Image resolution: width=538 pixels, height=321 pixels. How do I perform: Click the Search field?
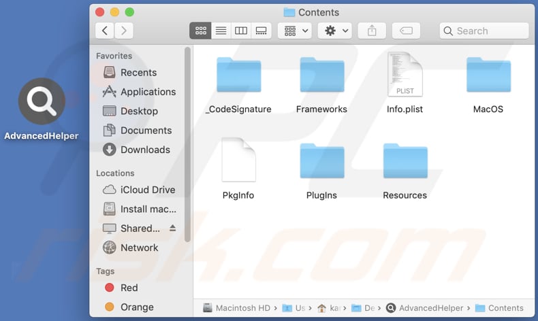tap(484, 31)
